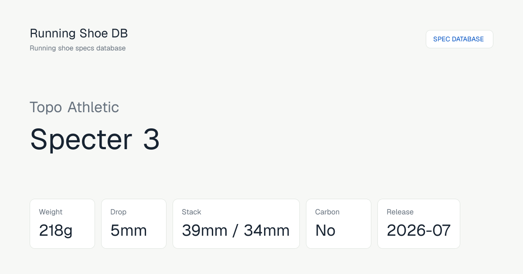Click the SPEC DATABASE button
The height and width of the screenshot is (274, 523).
tap(459, 39)
